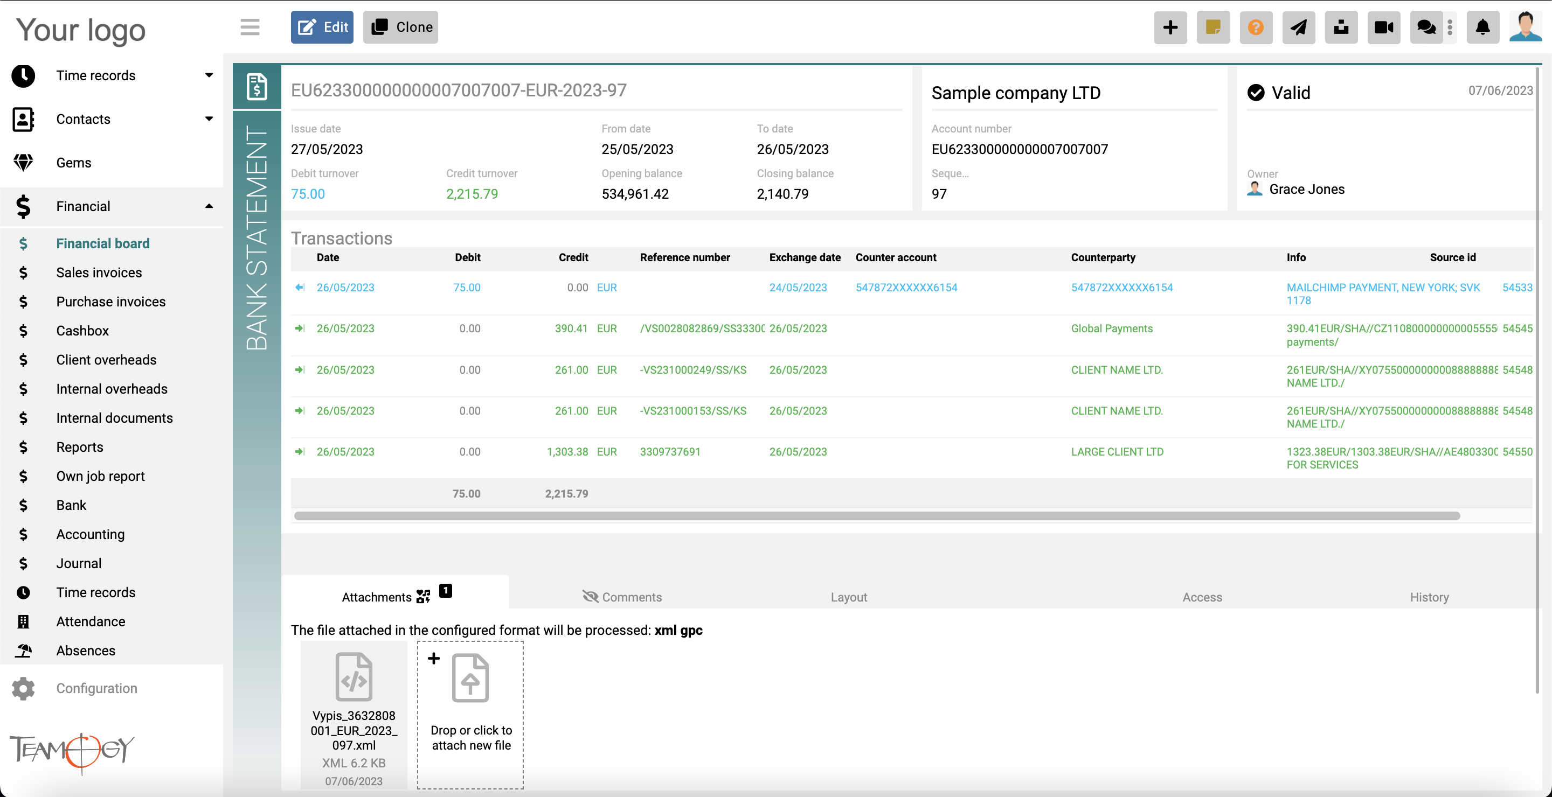Click the outgoing arrow on 75.00 debit row

[300, 287]
